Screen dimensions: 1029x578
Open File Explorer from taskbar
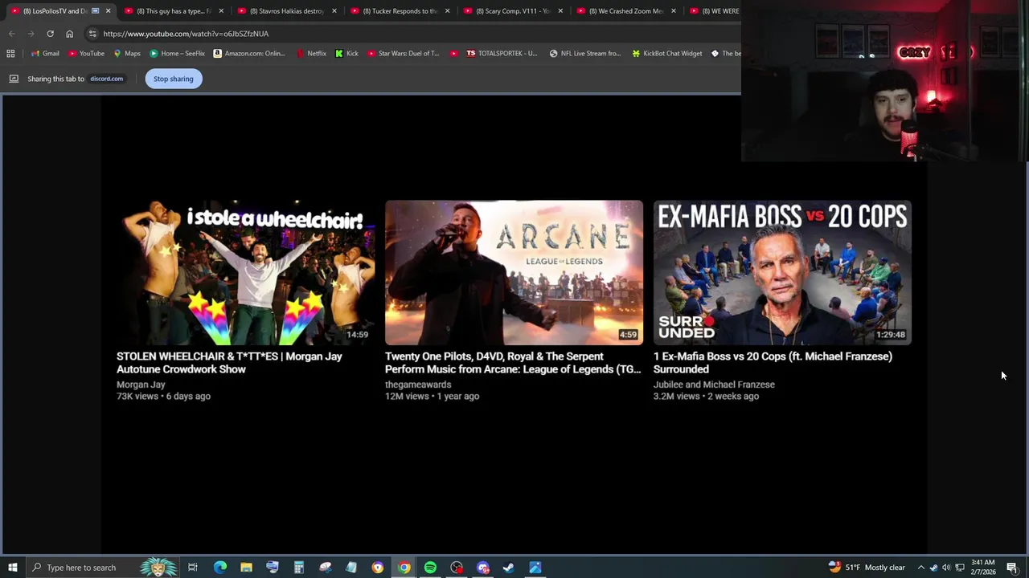246,568
